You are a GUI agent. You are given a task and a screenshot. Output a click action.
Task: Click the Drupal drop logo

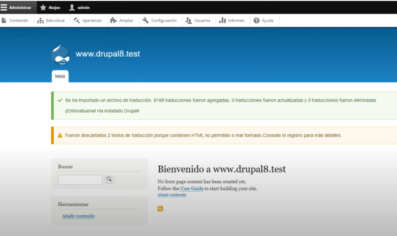pos(60,55)
